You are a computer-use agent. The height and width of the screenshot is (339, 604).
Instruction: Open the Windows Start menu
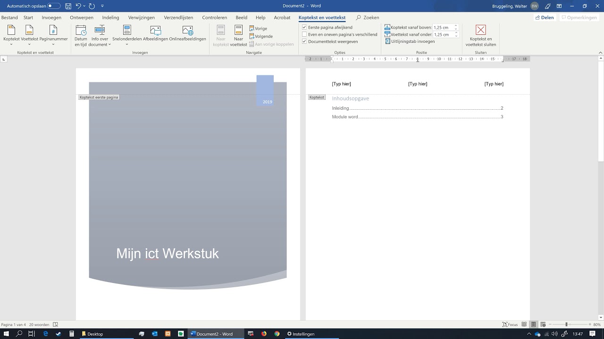point(7,334)
